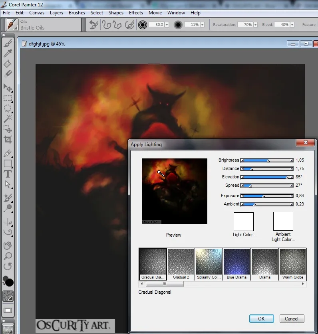Open the Brushes menu
The image size is (318, 334).
[x=77, y=13]
